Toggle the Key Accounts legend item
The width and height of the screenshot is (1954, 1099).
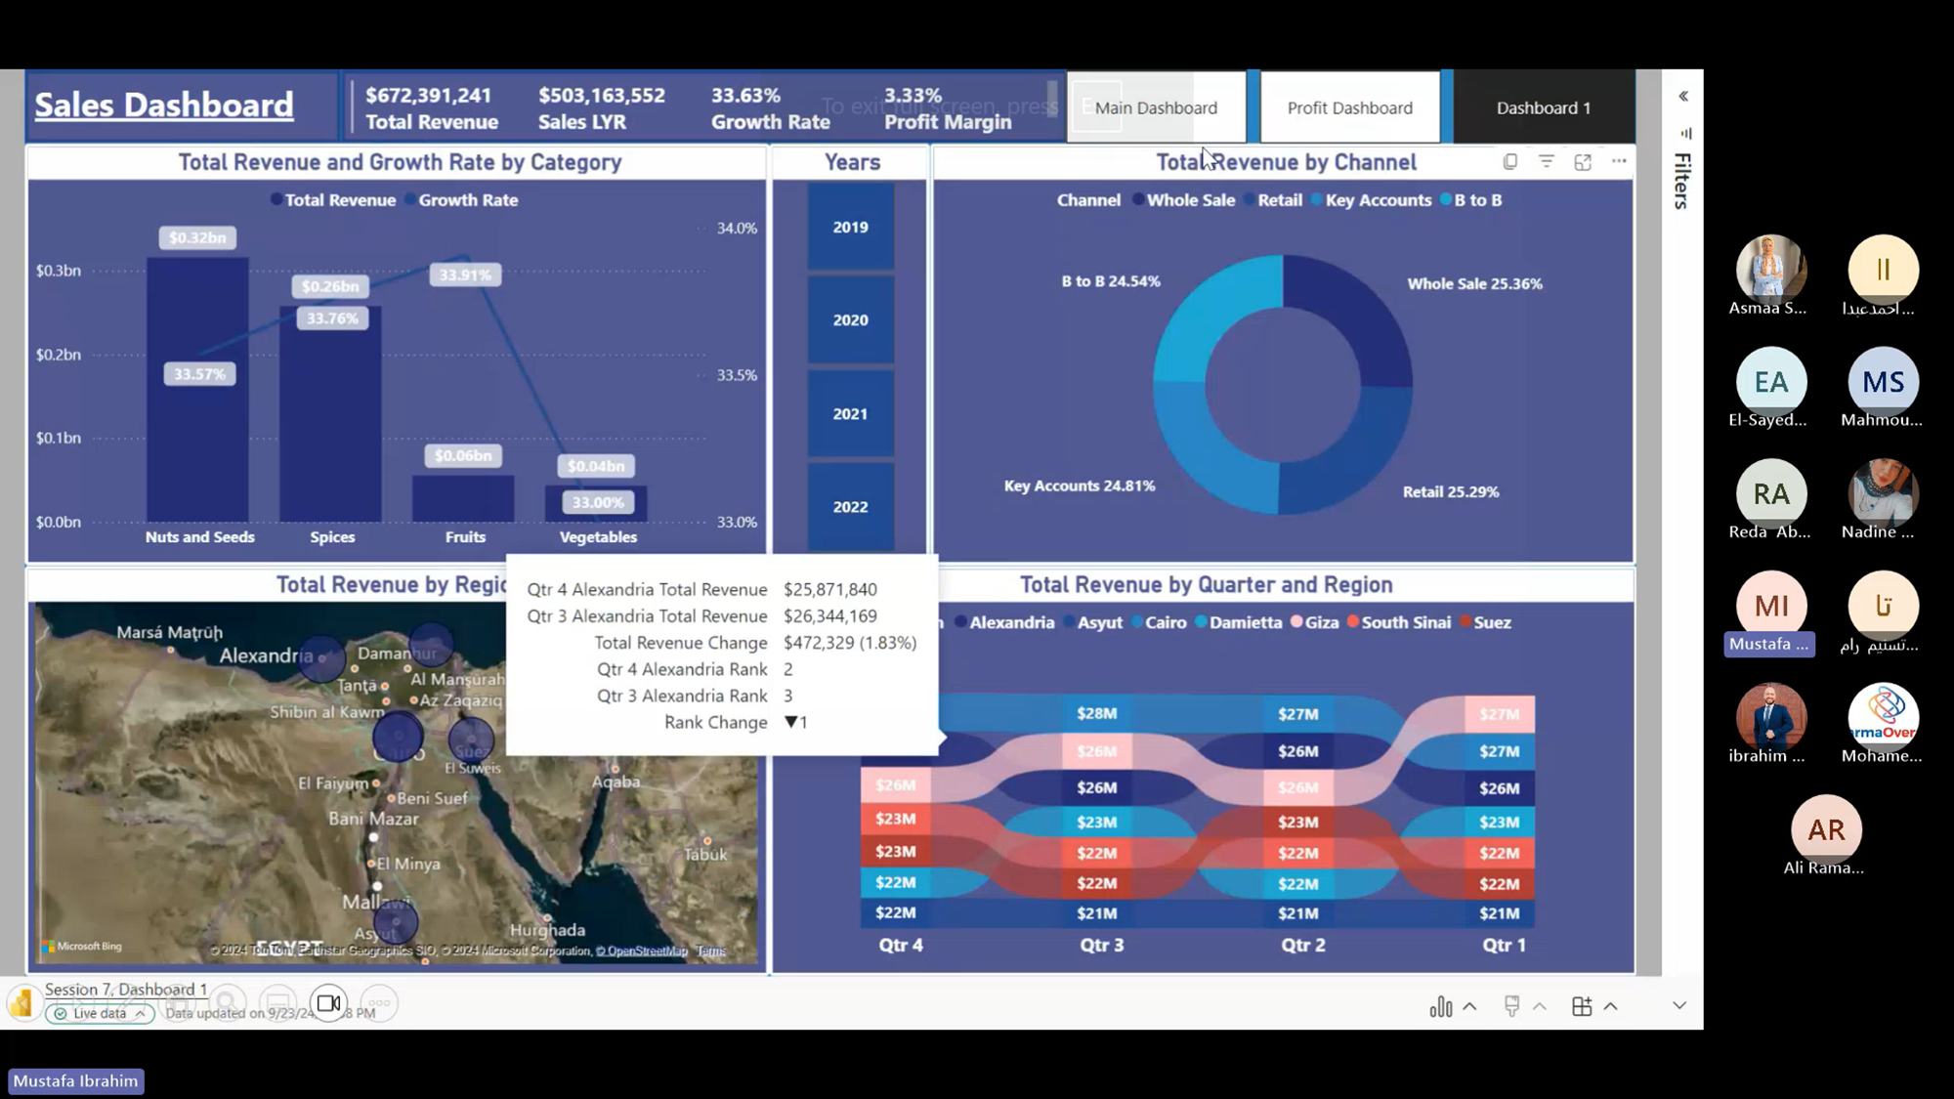[x=1371, y=200]
